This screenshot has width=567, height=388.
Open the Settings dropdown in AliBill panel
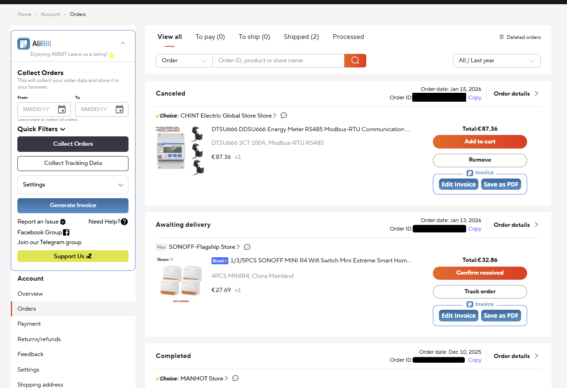(73, 185)
